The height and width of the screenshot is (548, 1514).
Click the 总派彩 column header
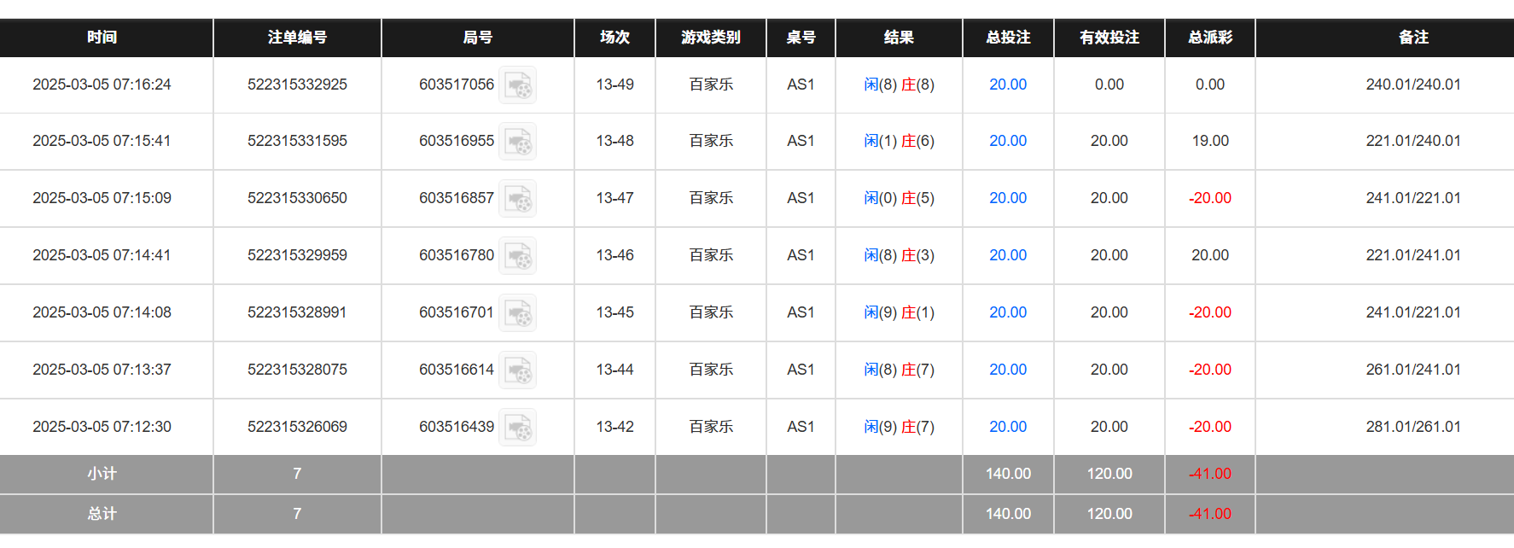pyautogui.click(x=1209, y=38)
